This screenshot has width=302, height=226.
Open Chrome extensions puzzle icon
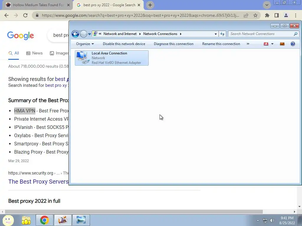pyautogui.click(x=267, y=15)
